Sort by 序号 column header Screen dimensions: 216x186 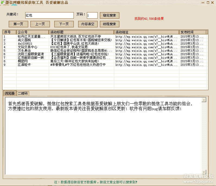pyautogui.click(x=9, y=32)
